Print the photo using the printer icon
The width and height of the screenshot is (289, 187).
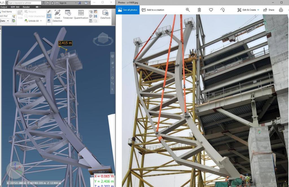click(x=281, y=10)
